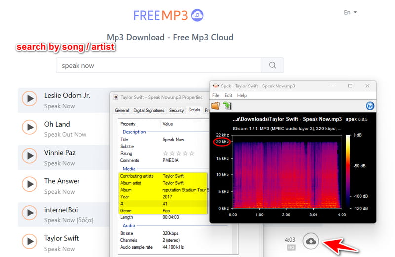Open the Edit menu in Spek
This screenshot has width=395, height=257.
pyautogui.click(x=228, y=95)
